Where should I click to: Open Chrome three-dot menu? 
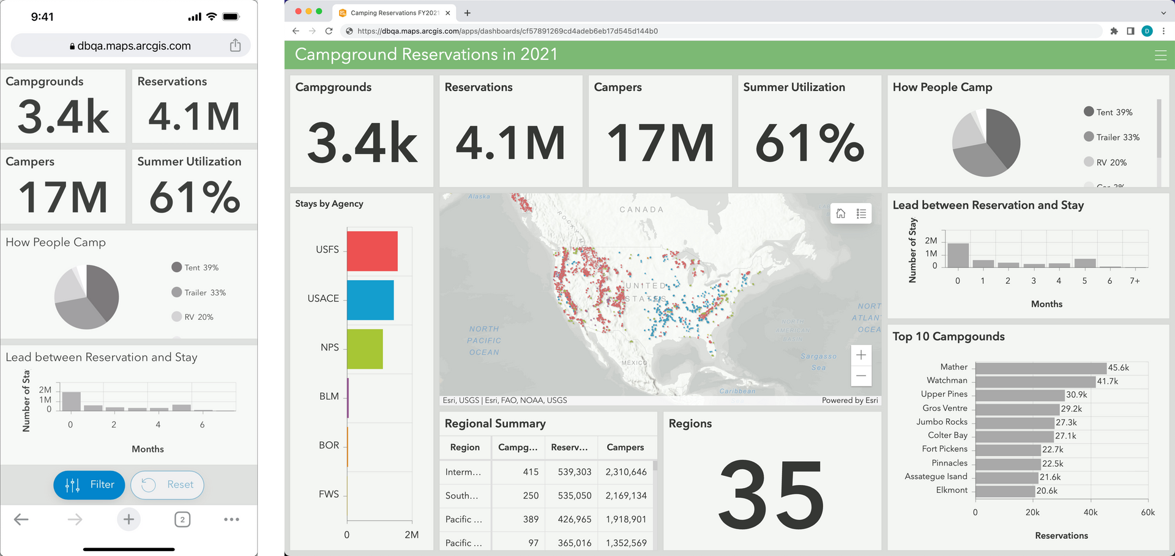pyautogui.click(x=1163, y=31)
